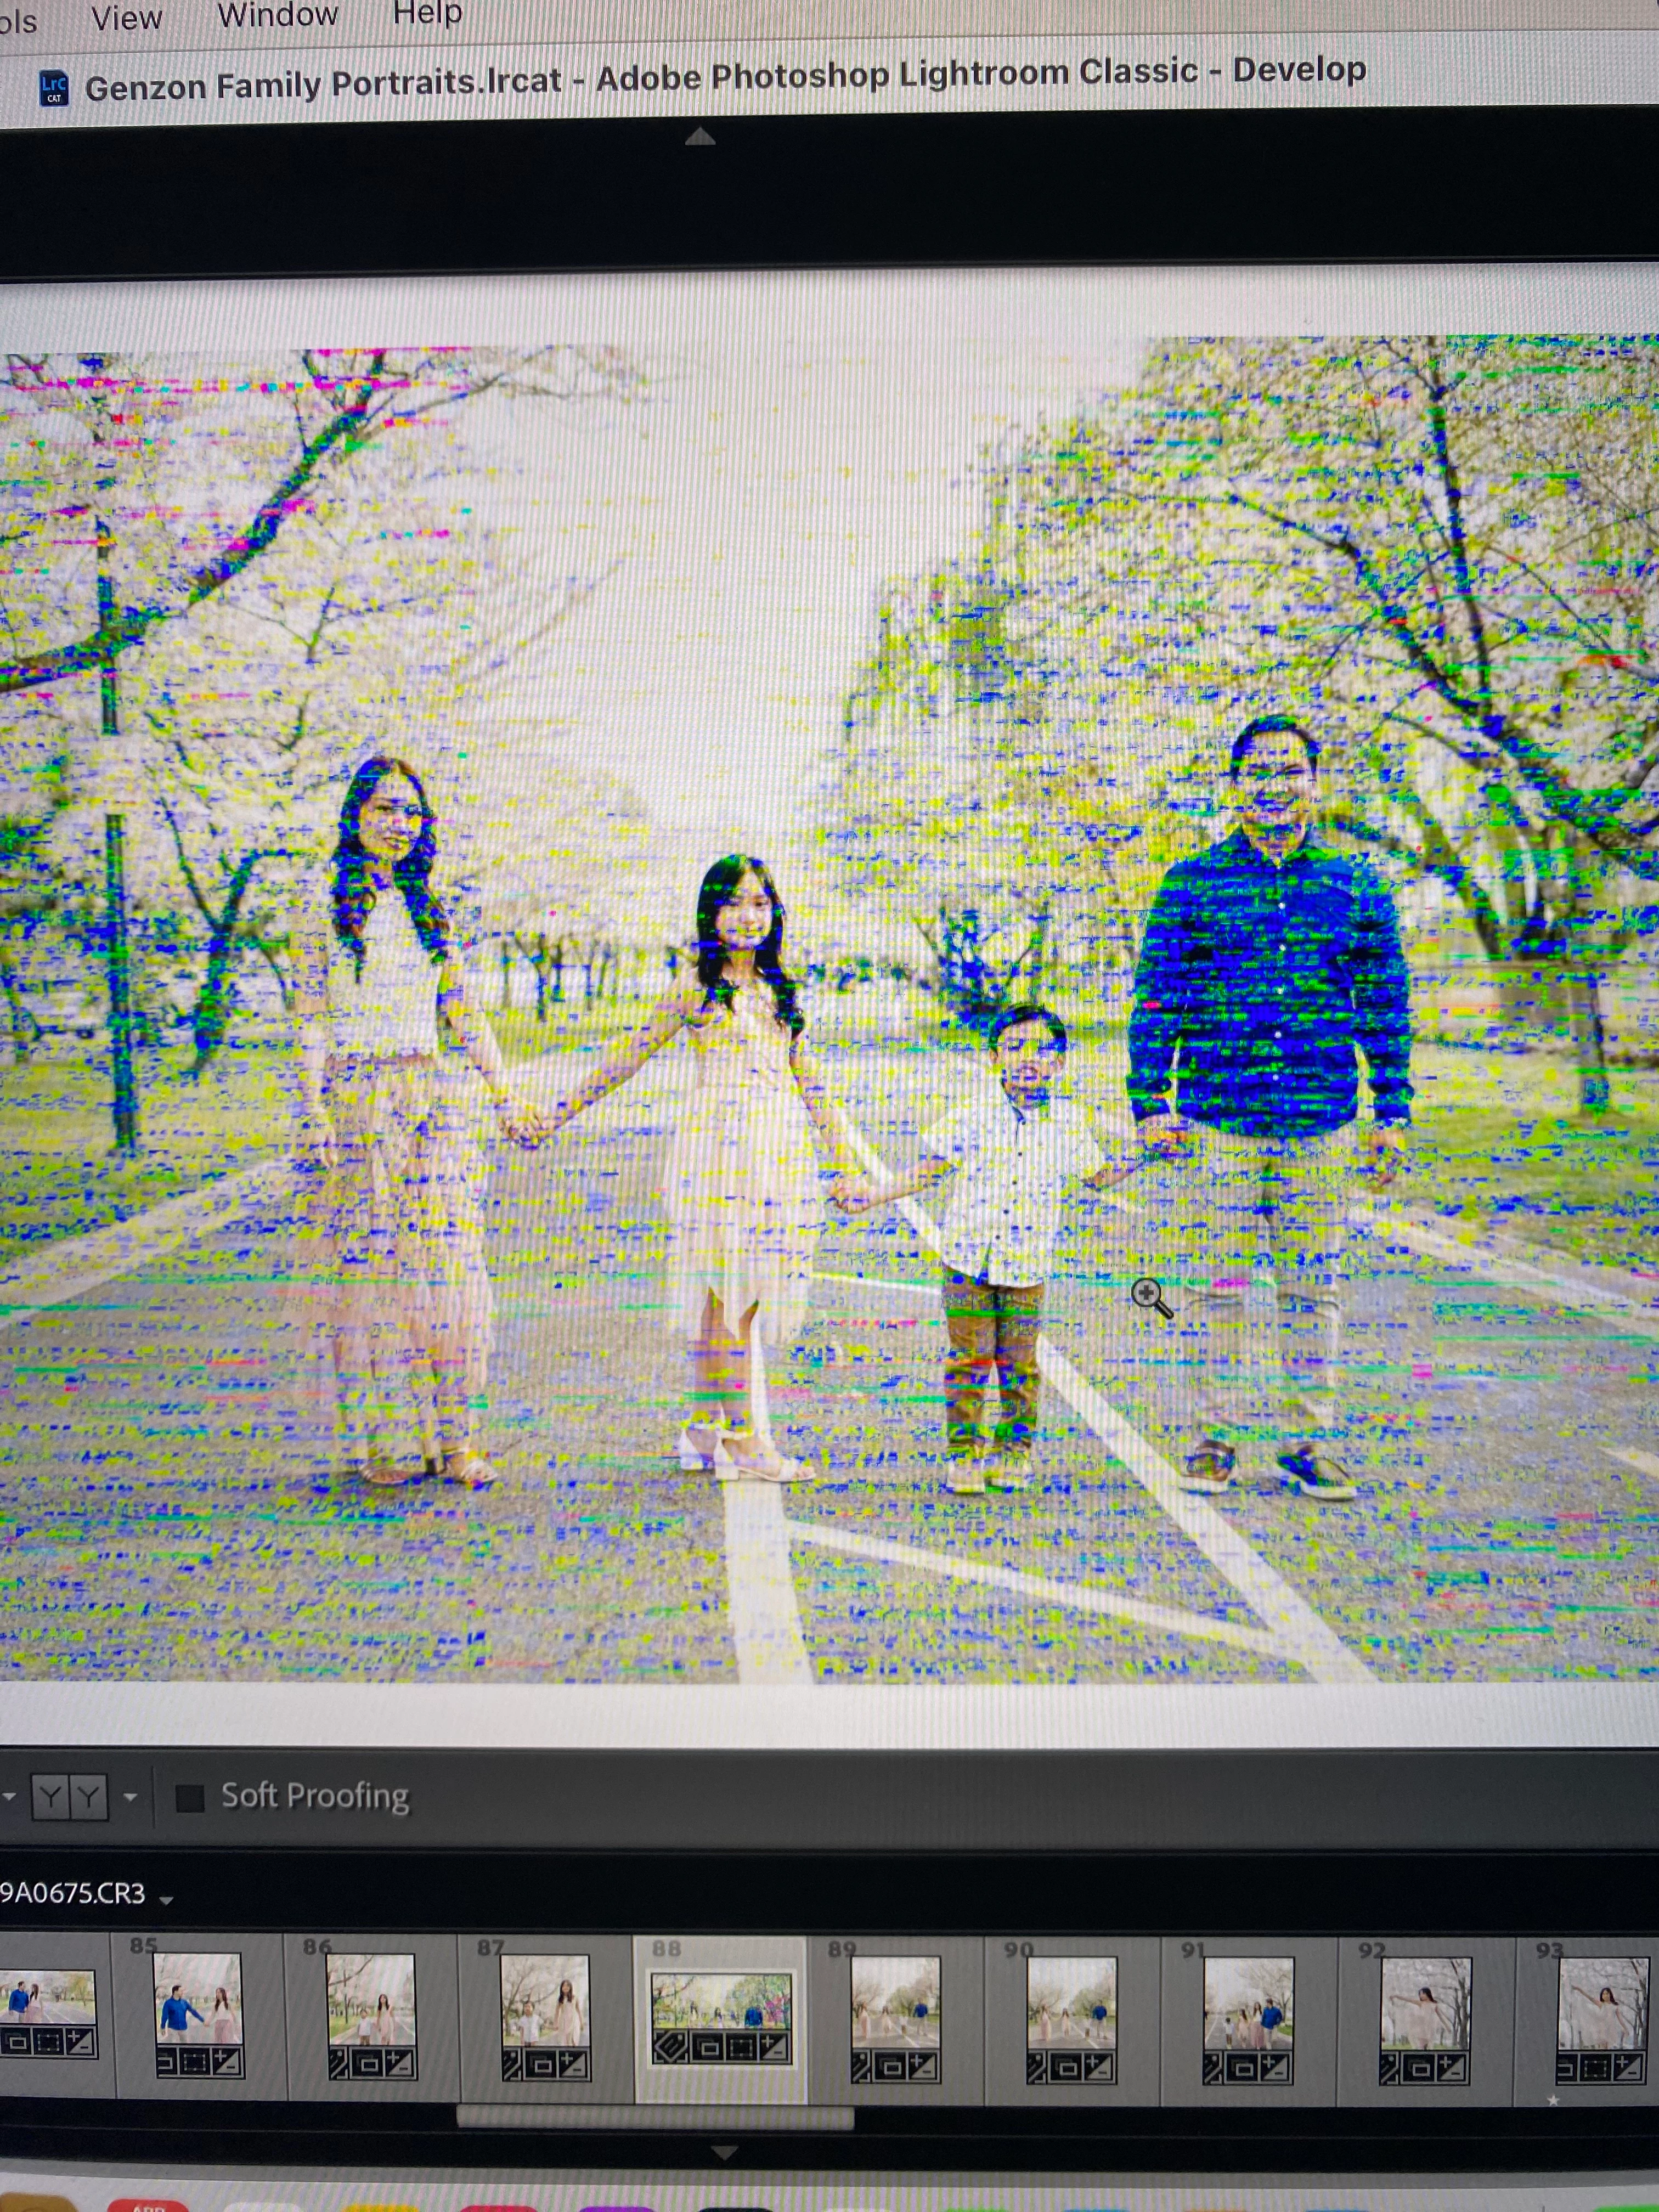Viewport: 1659px width, 2212px height.
Task: Click right Y before/after view icon
Action: (89, 1797)
